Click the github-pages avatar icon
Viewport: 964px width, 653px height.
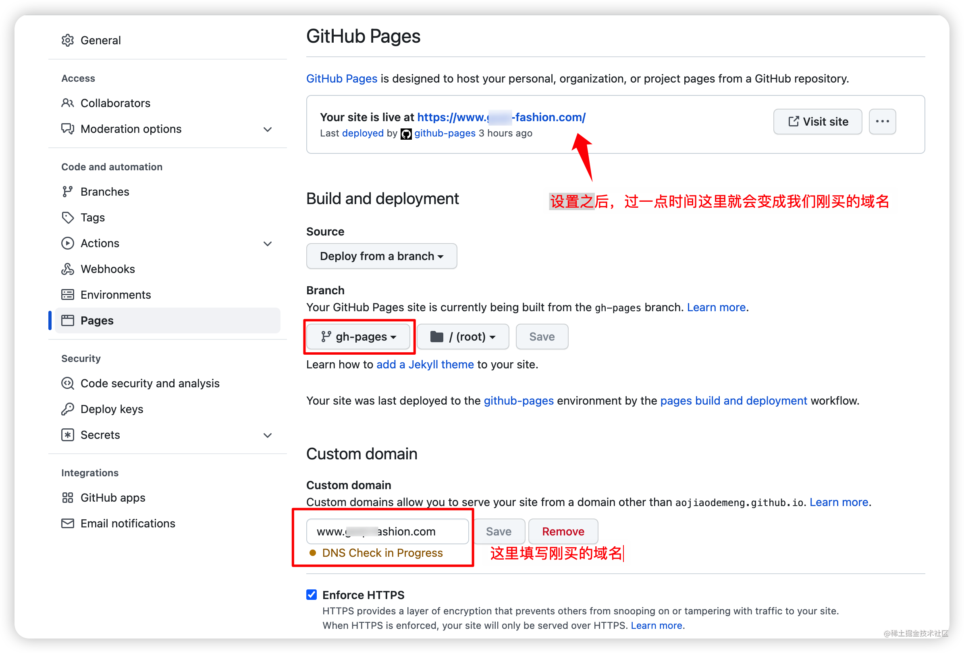point(406,133)
